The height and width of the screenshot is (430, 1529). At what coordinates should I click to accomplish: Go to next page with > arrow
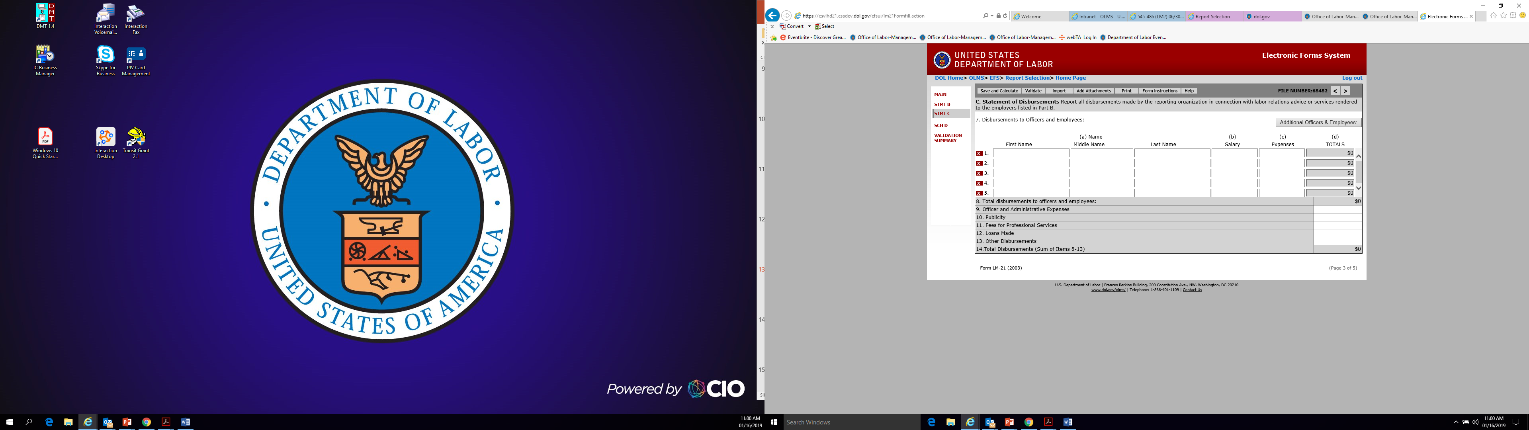1345,91
